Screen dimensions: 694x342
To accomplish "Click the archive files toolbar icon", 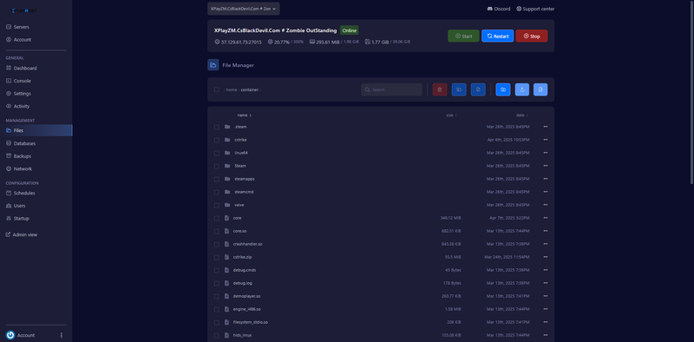I will 478,89.
